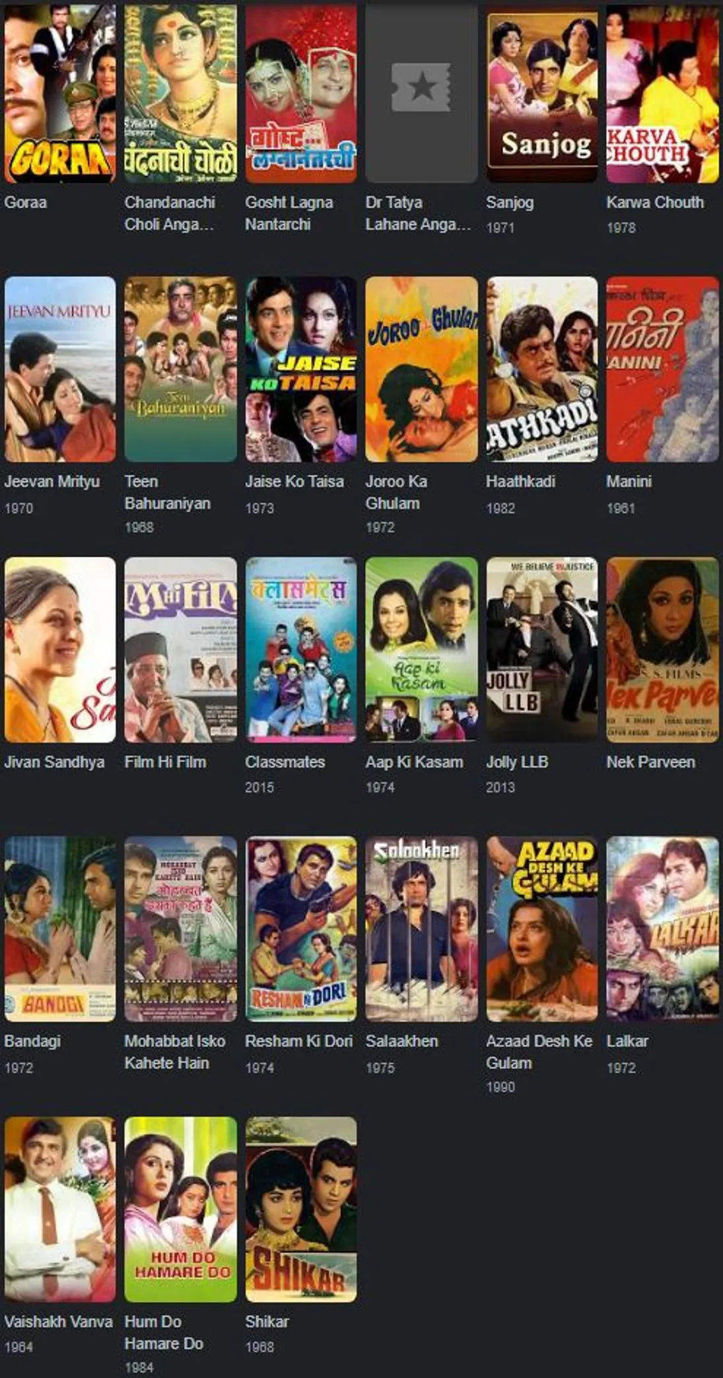Click the Teen Bahuraniyan title text
This screenshot has height=1378, width=723.
coord(168,492)
